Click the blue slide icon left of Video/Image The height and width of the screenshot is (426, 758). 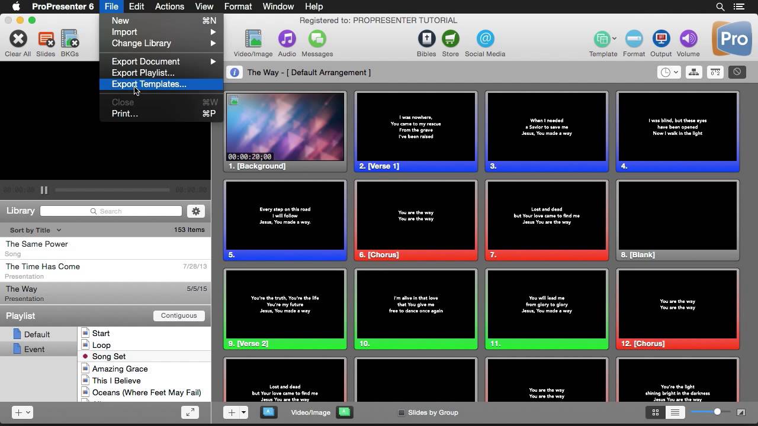[268, 412]
